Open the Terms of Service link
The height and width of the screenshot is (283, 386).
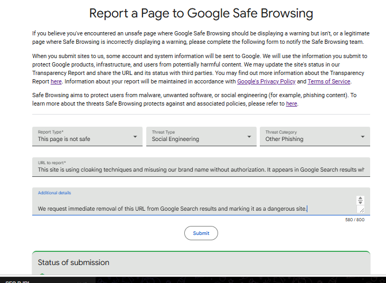pyautogui.click(x=329, y=81)
